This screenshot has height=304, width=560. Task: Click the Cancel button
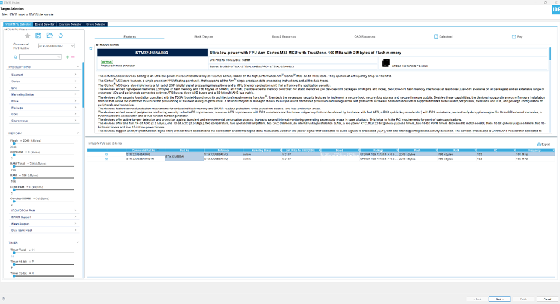(547, 299)
